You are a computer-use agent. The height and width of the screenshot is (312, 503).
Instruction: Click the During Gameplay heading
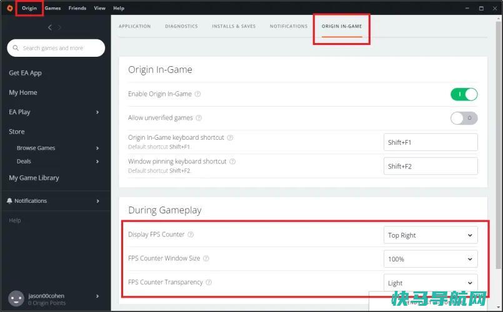[x=165, y=210]
